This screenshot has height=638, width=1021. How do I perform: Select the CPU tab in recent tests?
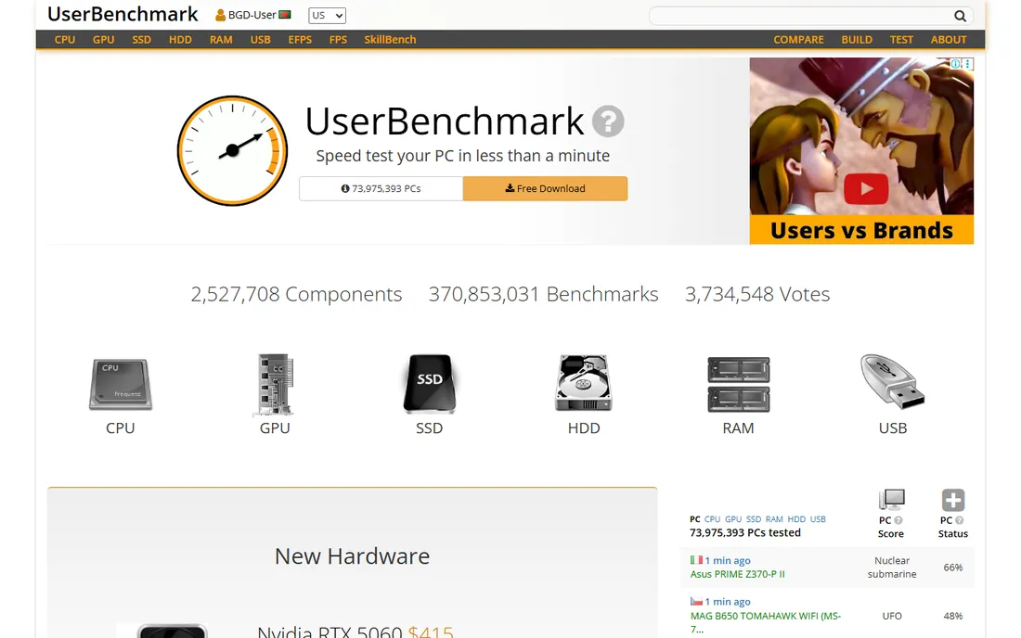[712, 519]
